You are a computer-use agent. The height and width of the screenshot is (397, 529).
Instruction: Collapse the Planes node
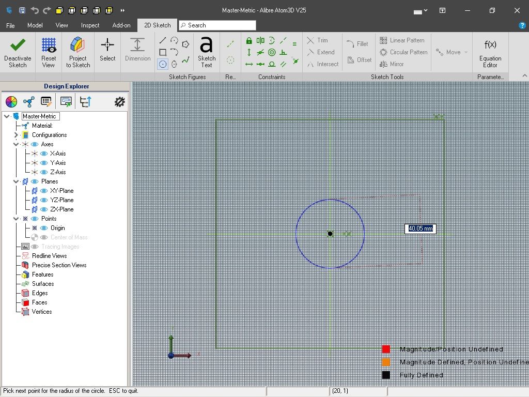(16, 181)
